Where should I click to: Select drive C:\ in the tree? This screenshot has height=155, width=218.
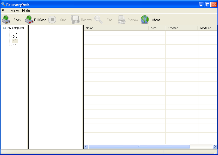(15, 32)
